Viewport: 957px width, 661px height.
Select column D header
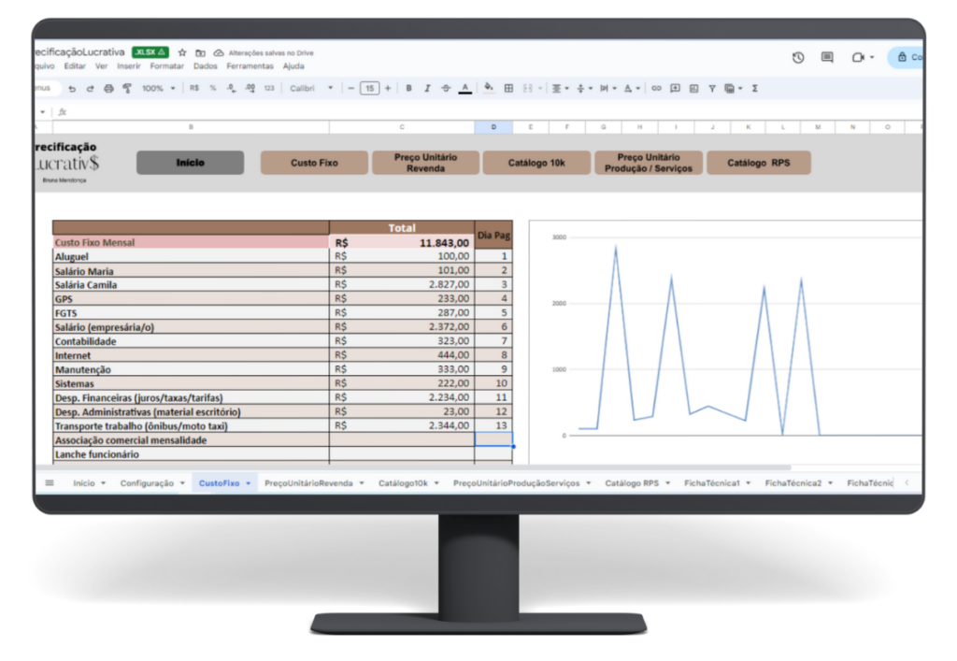coord(493,127)
